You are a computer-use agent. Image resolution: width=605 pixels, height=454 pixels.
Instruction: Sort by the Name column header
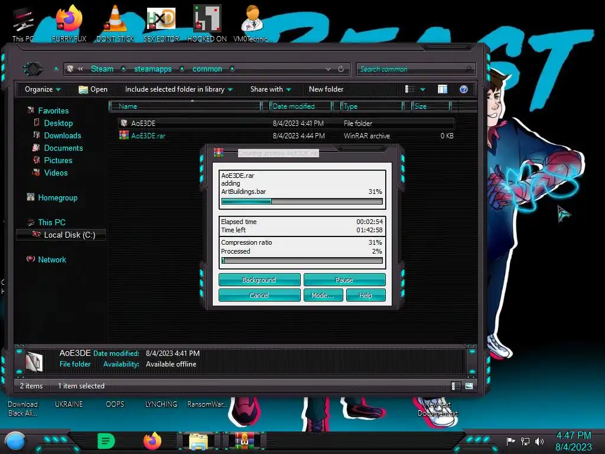click(185, 106)
